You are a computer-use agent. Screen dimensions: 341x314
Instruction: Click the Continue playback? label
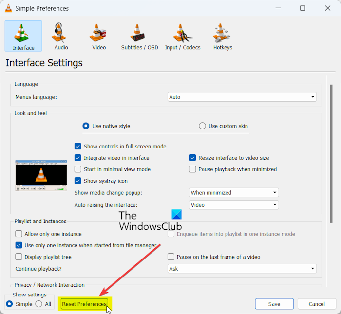pos(38,269)
